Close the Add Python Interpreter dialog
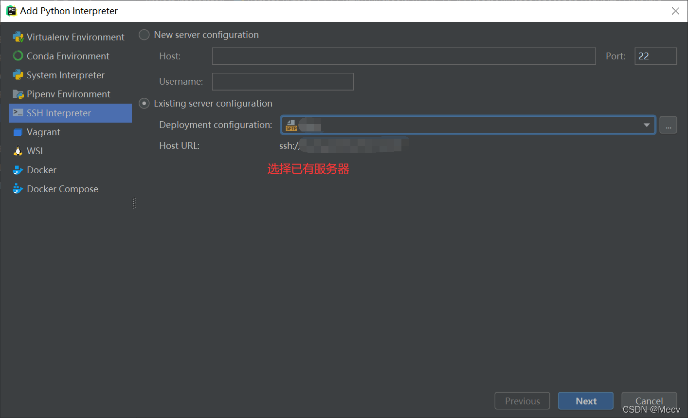Screen dimensions: 688x418 675,11
